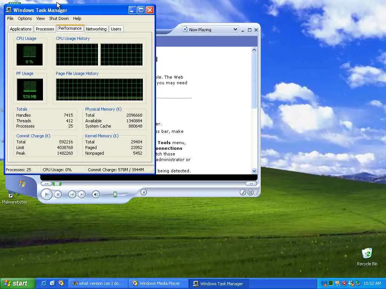
Task: Click the Kernel Memory Paged value 23952
Action: tap(136, 148)
